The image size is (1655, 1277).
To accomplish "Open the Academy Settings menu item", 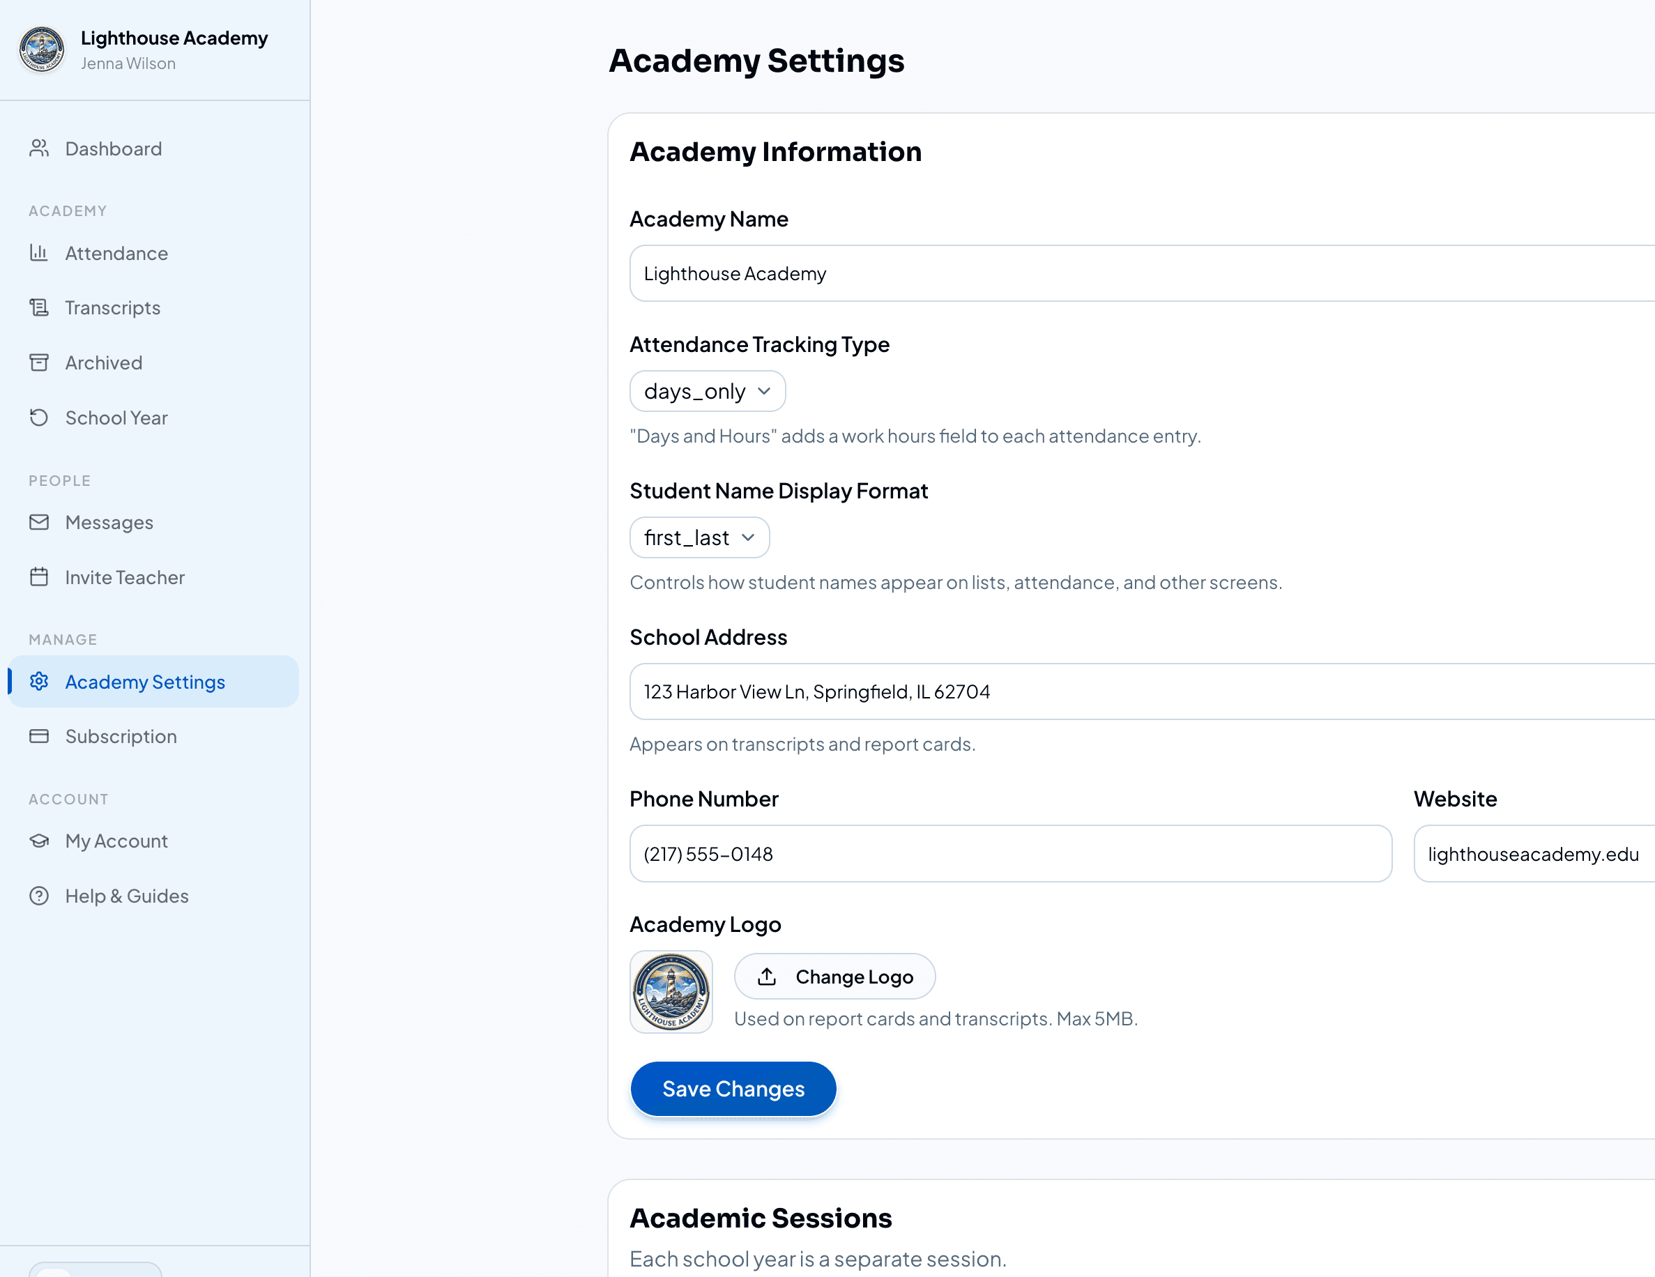I will tap(145, 681).
